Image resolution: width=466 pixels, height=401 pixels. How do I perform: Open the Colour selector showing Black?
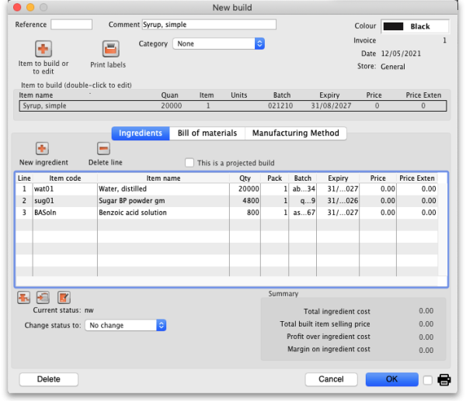pyautogui.click(x=415, y=26)
